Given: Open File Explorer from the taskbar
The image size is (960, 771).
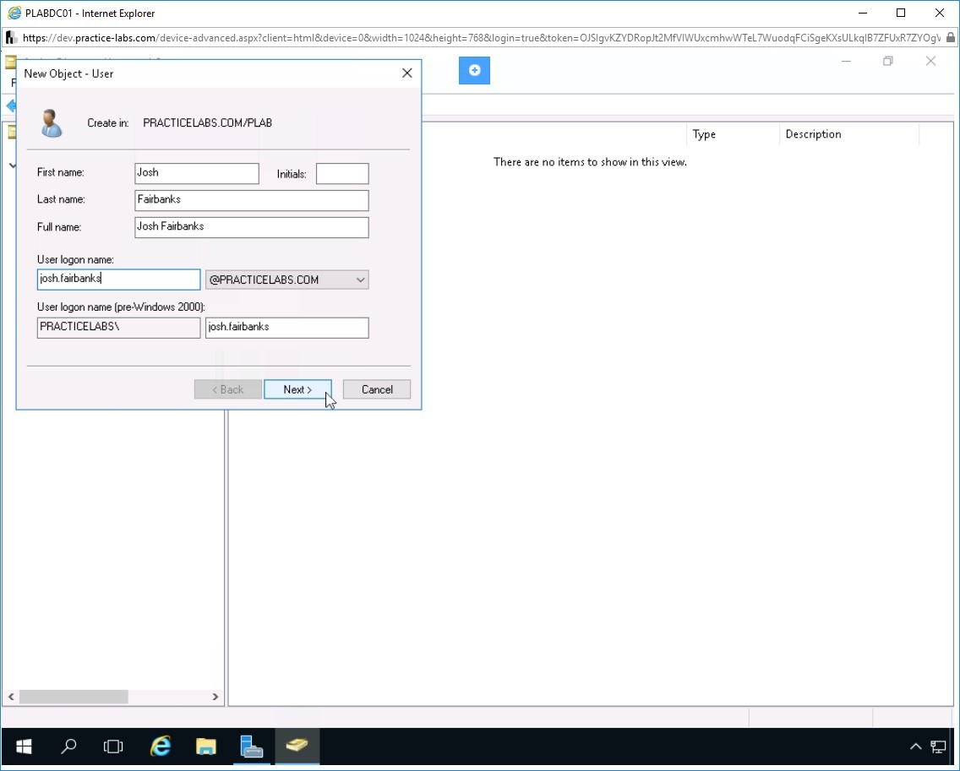Looking at the screenshot, I should [206, 746].
